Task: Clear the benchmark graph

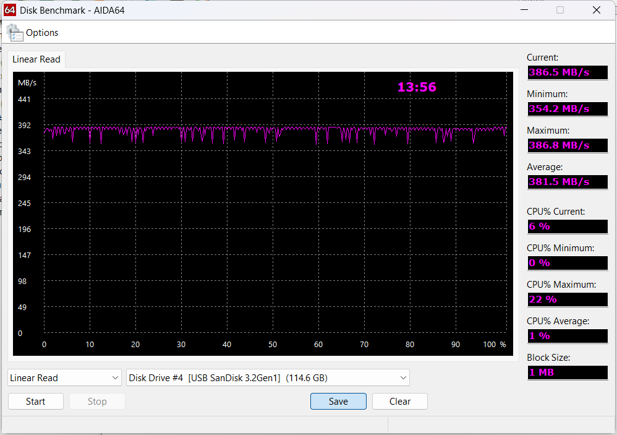Action: click(400, 402)
